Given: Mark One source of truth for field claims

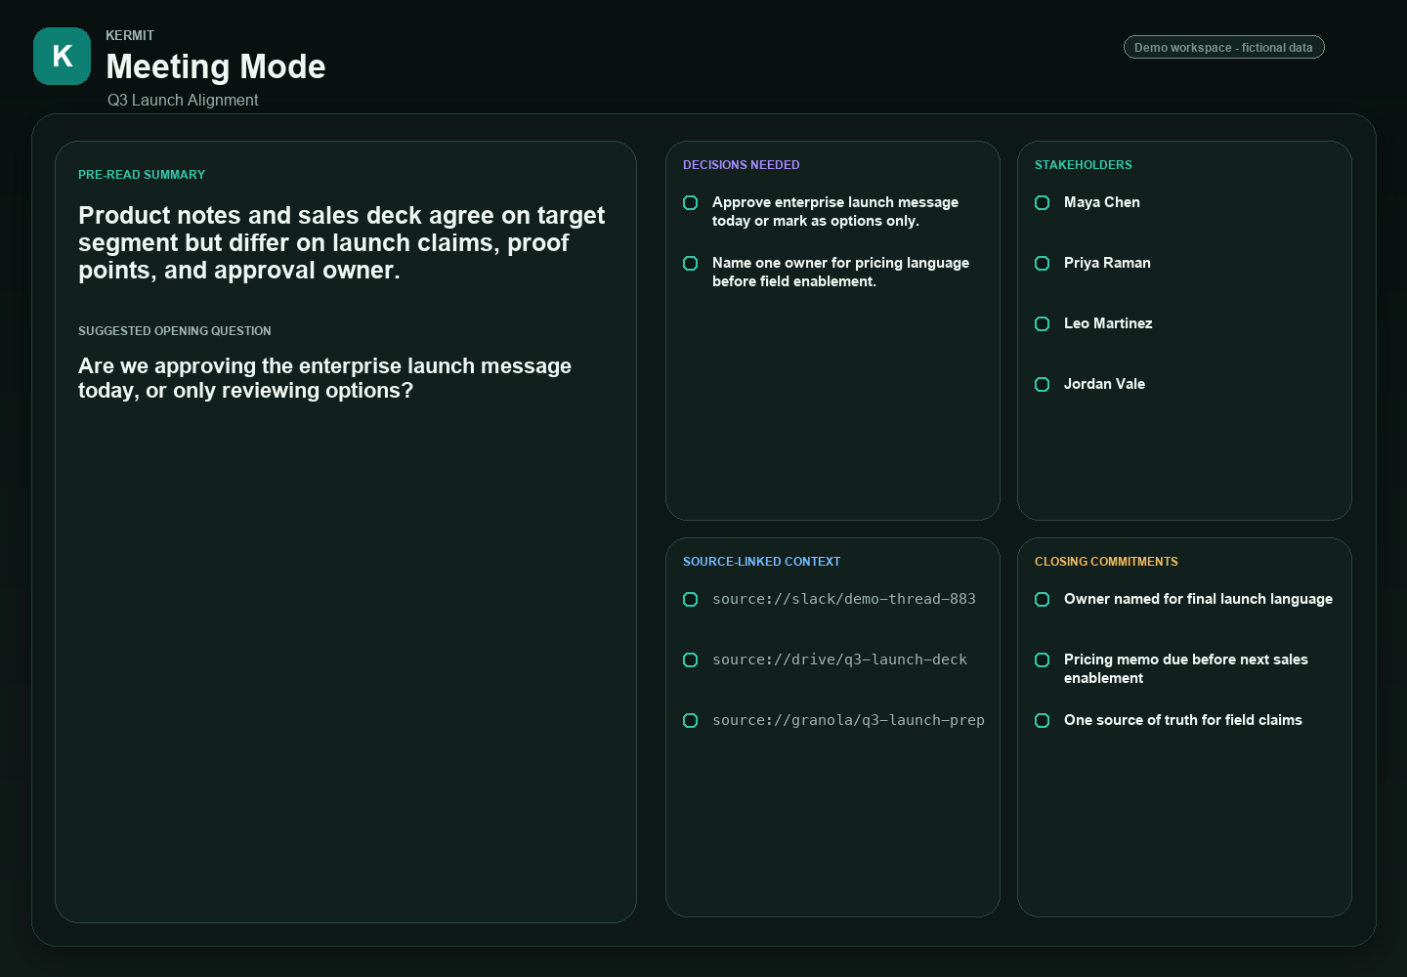Looking at the screenshot, I should 1042,720.
